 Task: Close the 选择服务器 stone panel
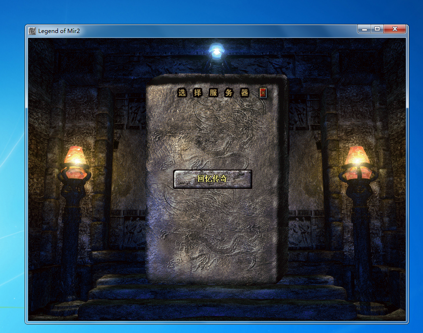(x=263, y=93)
